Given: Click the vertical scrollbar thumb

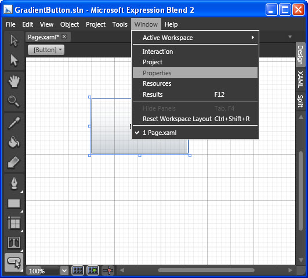Looking at the screenshot, I should pyautogui.click(x=300, y=191).
